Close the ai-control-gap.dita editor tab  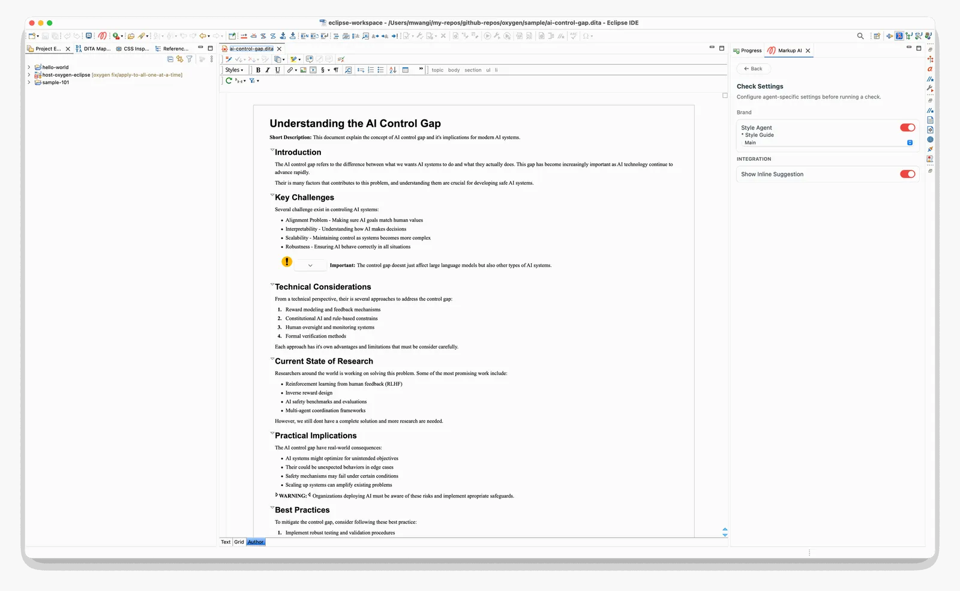pyautogui.click(x=279, y=49)
